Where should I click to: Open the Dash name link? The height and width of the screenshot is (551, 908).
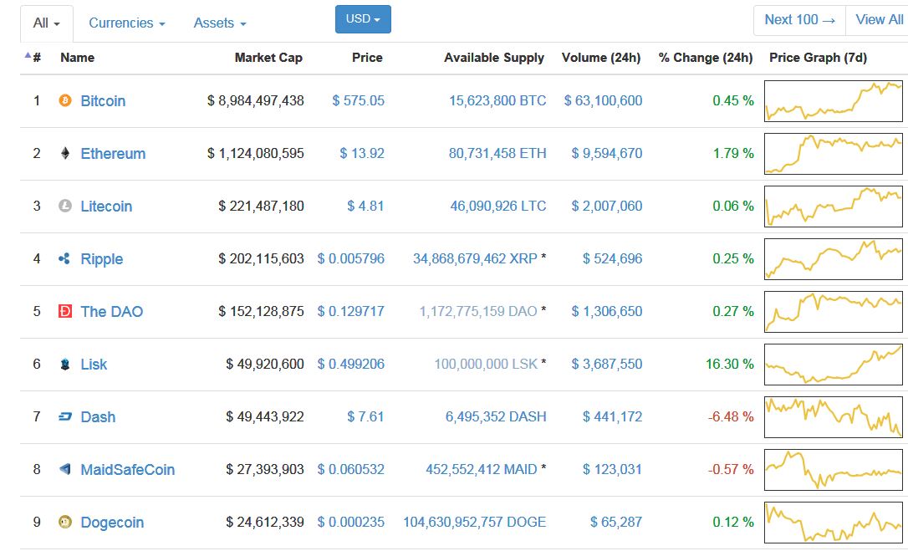click(x=98, y=417)
